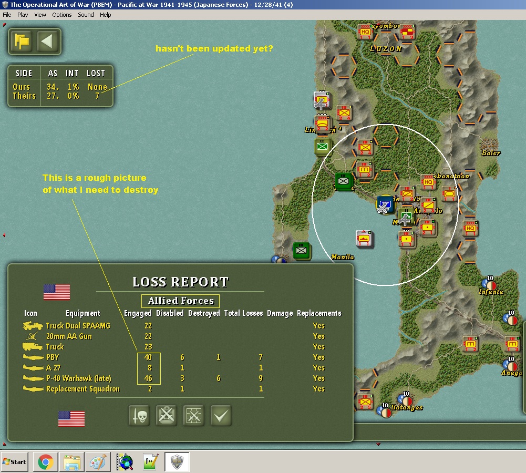Click the US flag above the Icon column
The width and height of the screenshot is (526, 473).
pos(57,292)
